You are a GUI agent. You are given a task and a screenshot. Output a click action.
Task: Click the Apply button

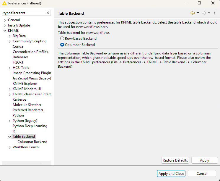(204, 160)
